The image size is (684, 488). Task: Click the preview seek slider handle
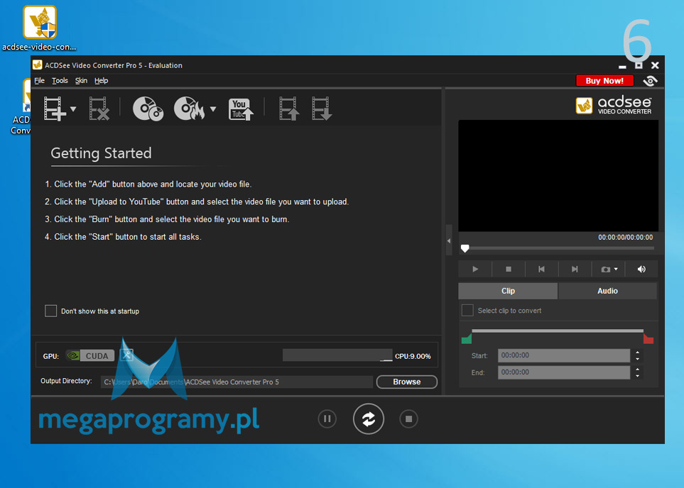pos(465,248)
